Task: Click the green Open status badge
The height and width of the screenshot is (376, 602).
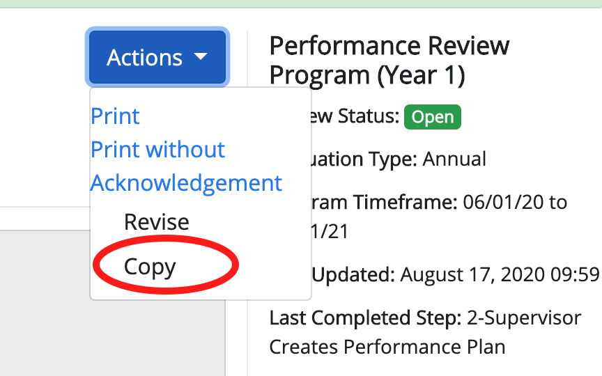Action: [x=433, y=117]
